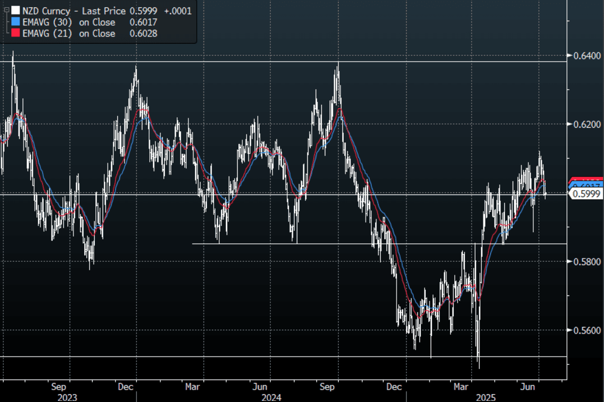
Task: Click the Mar label before 2025
Action: 460,387
